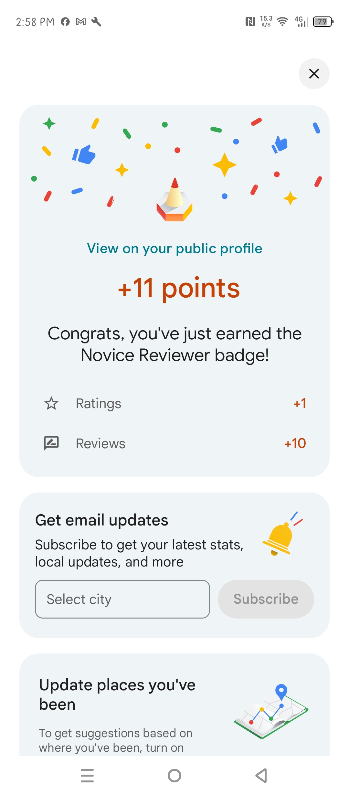
Task: Open the Update places you've been card
Action: [117, 694]
